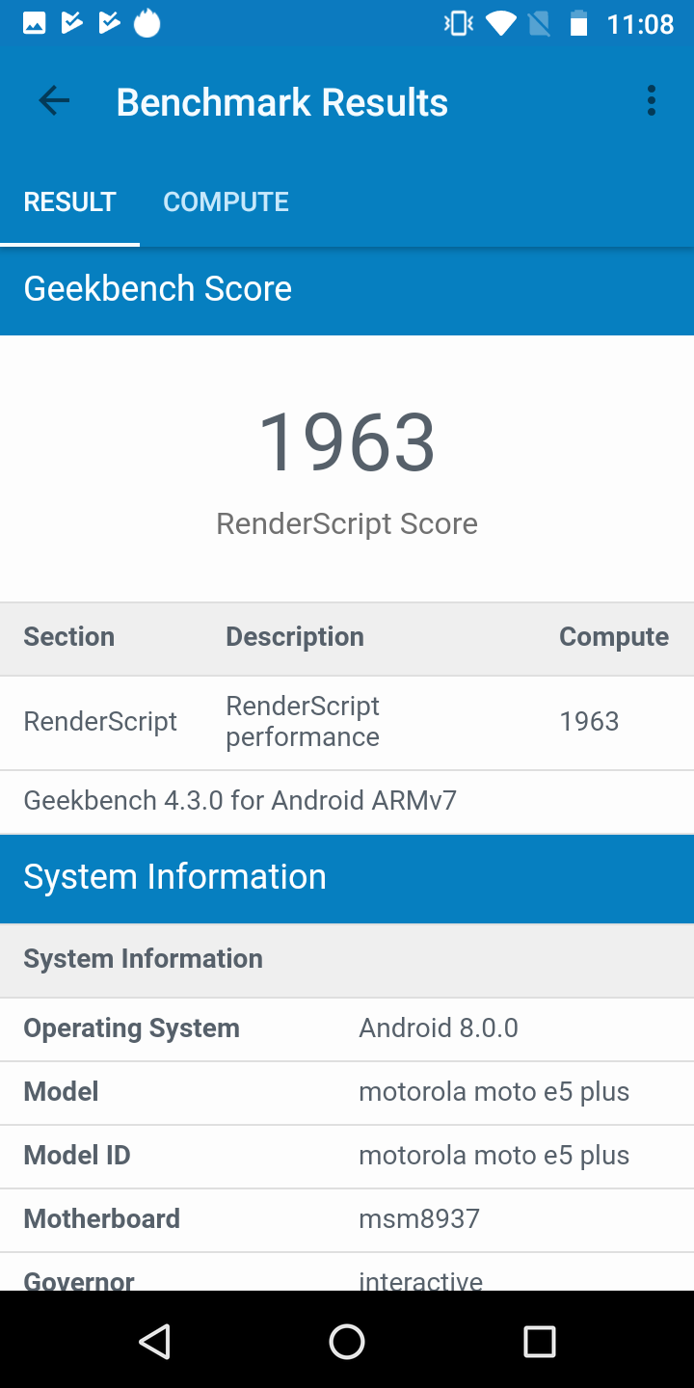Open the three-dot overflow menu
Viewport: 694px width, 1388px height.
(652, 101)
